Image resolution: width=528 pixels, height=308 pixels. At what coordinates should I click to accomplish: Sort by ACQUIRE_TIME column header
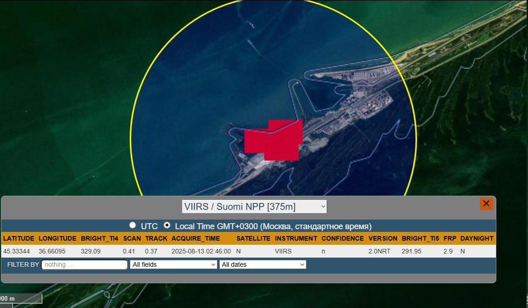pos(195,238)
